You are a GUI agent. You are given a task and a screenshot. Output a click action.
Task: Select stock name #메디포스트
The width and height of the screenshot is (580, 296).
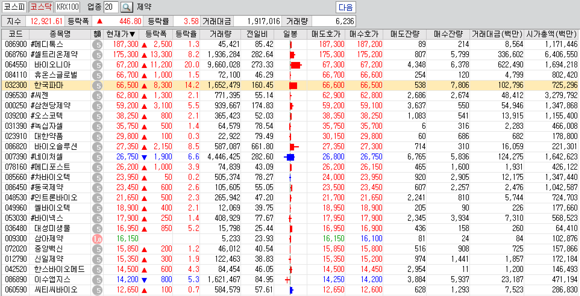51,167
